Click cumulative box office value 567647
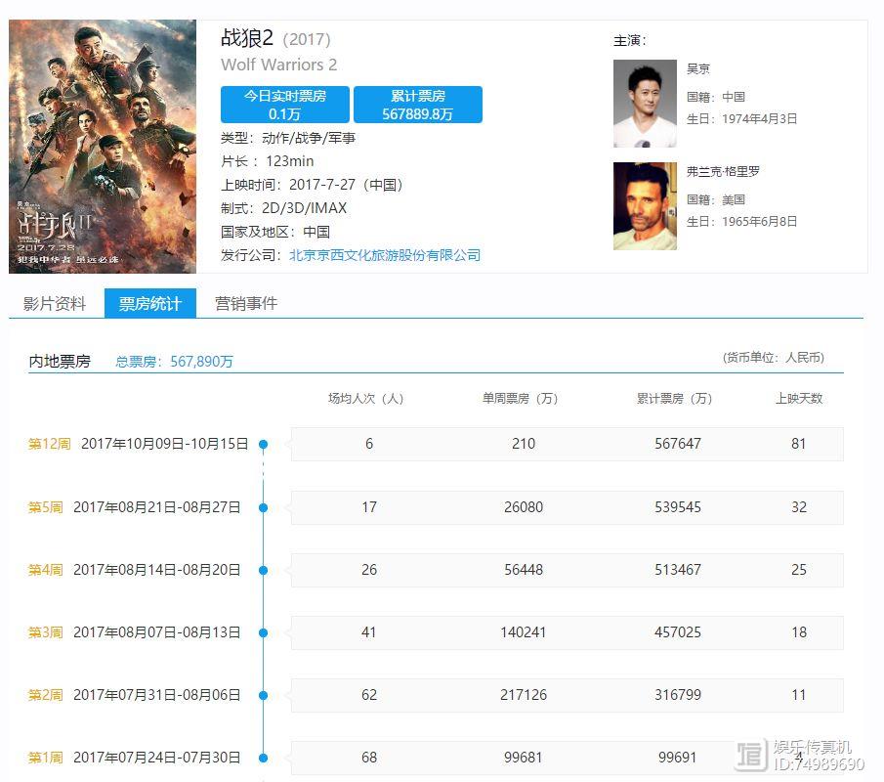The height and width of the screenshot is (782, 884). pos(678,444)
